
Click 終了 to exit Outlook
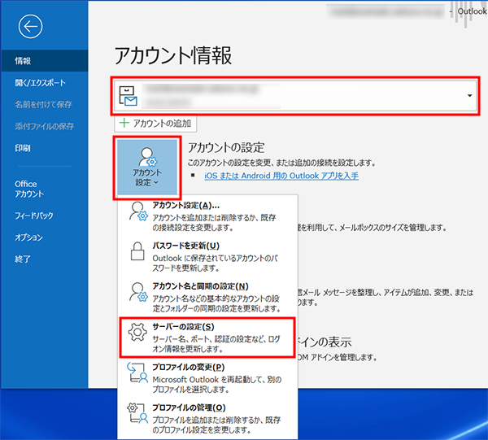coord(23,259)
